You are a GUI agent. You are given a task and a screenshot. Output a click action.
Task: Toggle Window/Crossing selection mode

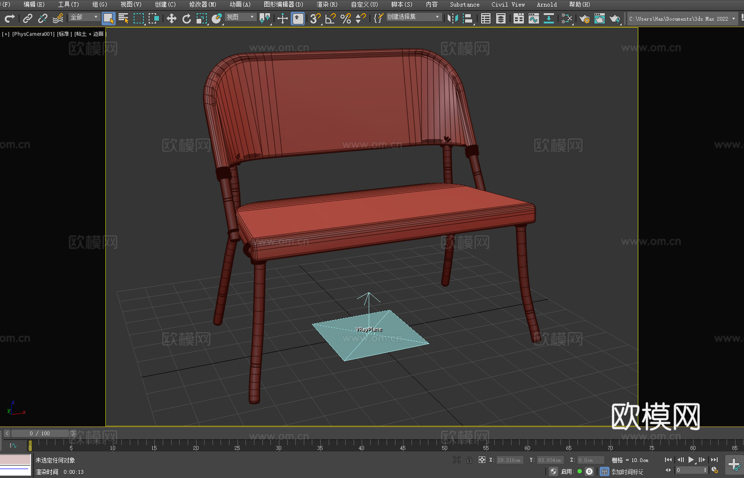[154, 18]
